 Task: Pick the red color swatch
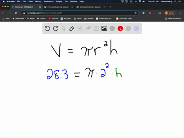[120, 28]
